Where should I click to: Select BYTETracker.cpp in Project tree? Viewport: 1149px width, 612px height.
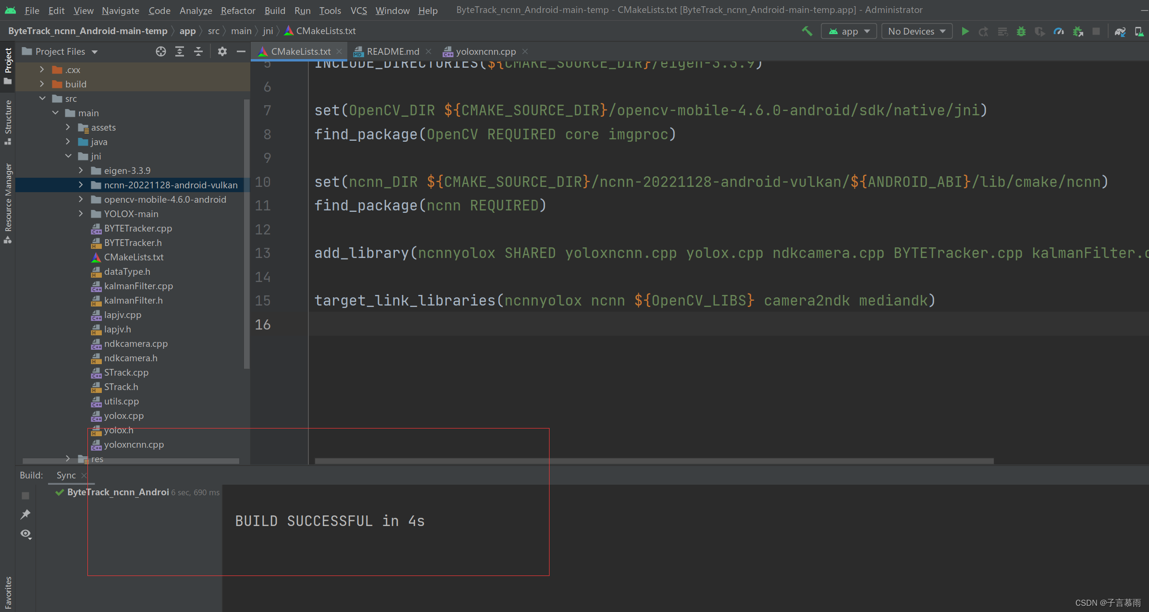tap(138, 228)
